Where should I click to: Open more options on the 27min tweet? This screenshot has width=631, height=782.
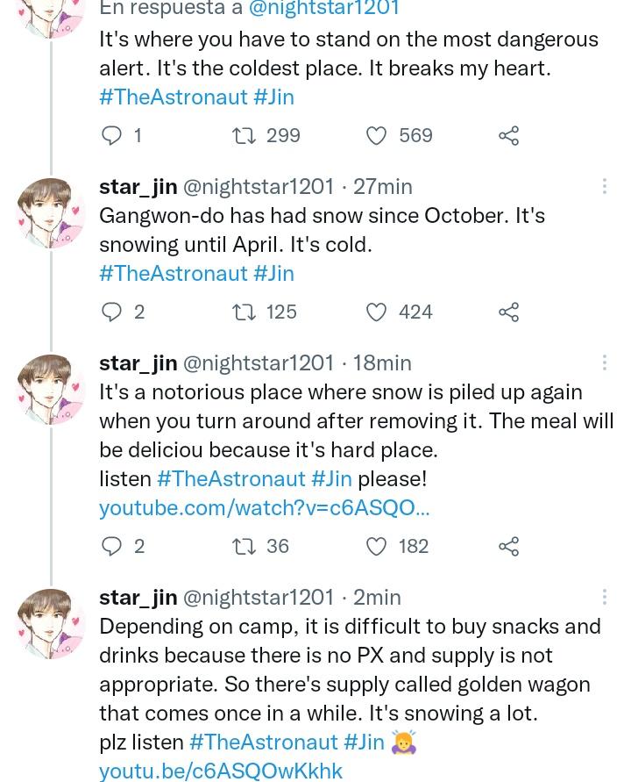(604, 186)
